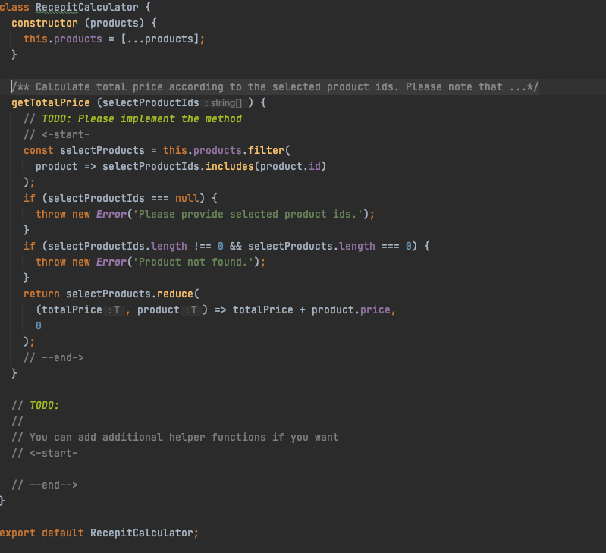Expand the folded 'Calculate total price' doc comment
Image resolution: width=606 pixels, height=553 pixels.
point(275,87)
